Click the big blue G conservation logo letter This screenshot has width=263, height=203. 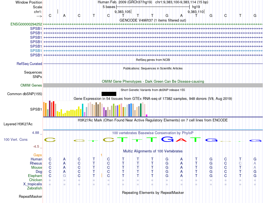(167, 139)
